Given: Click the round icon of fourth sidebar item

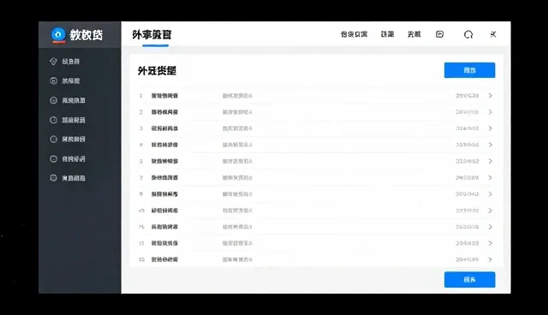Looking at the screenshot, I should [53, 120].
